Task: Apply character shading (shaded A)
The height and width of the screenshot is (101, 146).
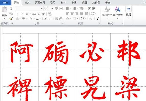Action: pyautogui.click(x=56, y=19)
